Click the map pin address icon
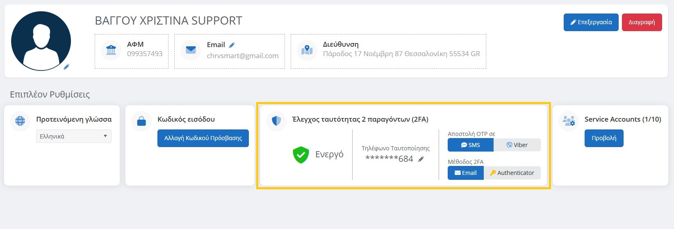The image size is (674, 229). tap(307, 50)
